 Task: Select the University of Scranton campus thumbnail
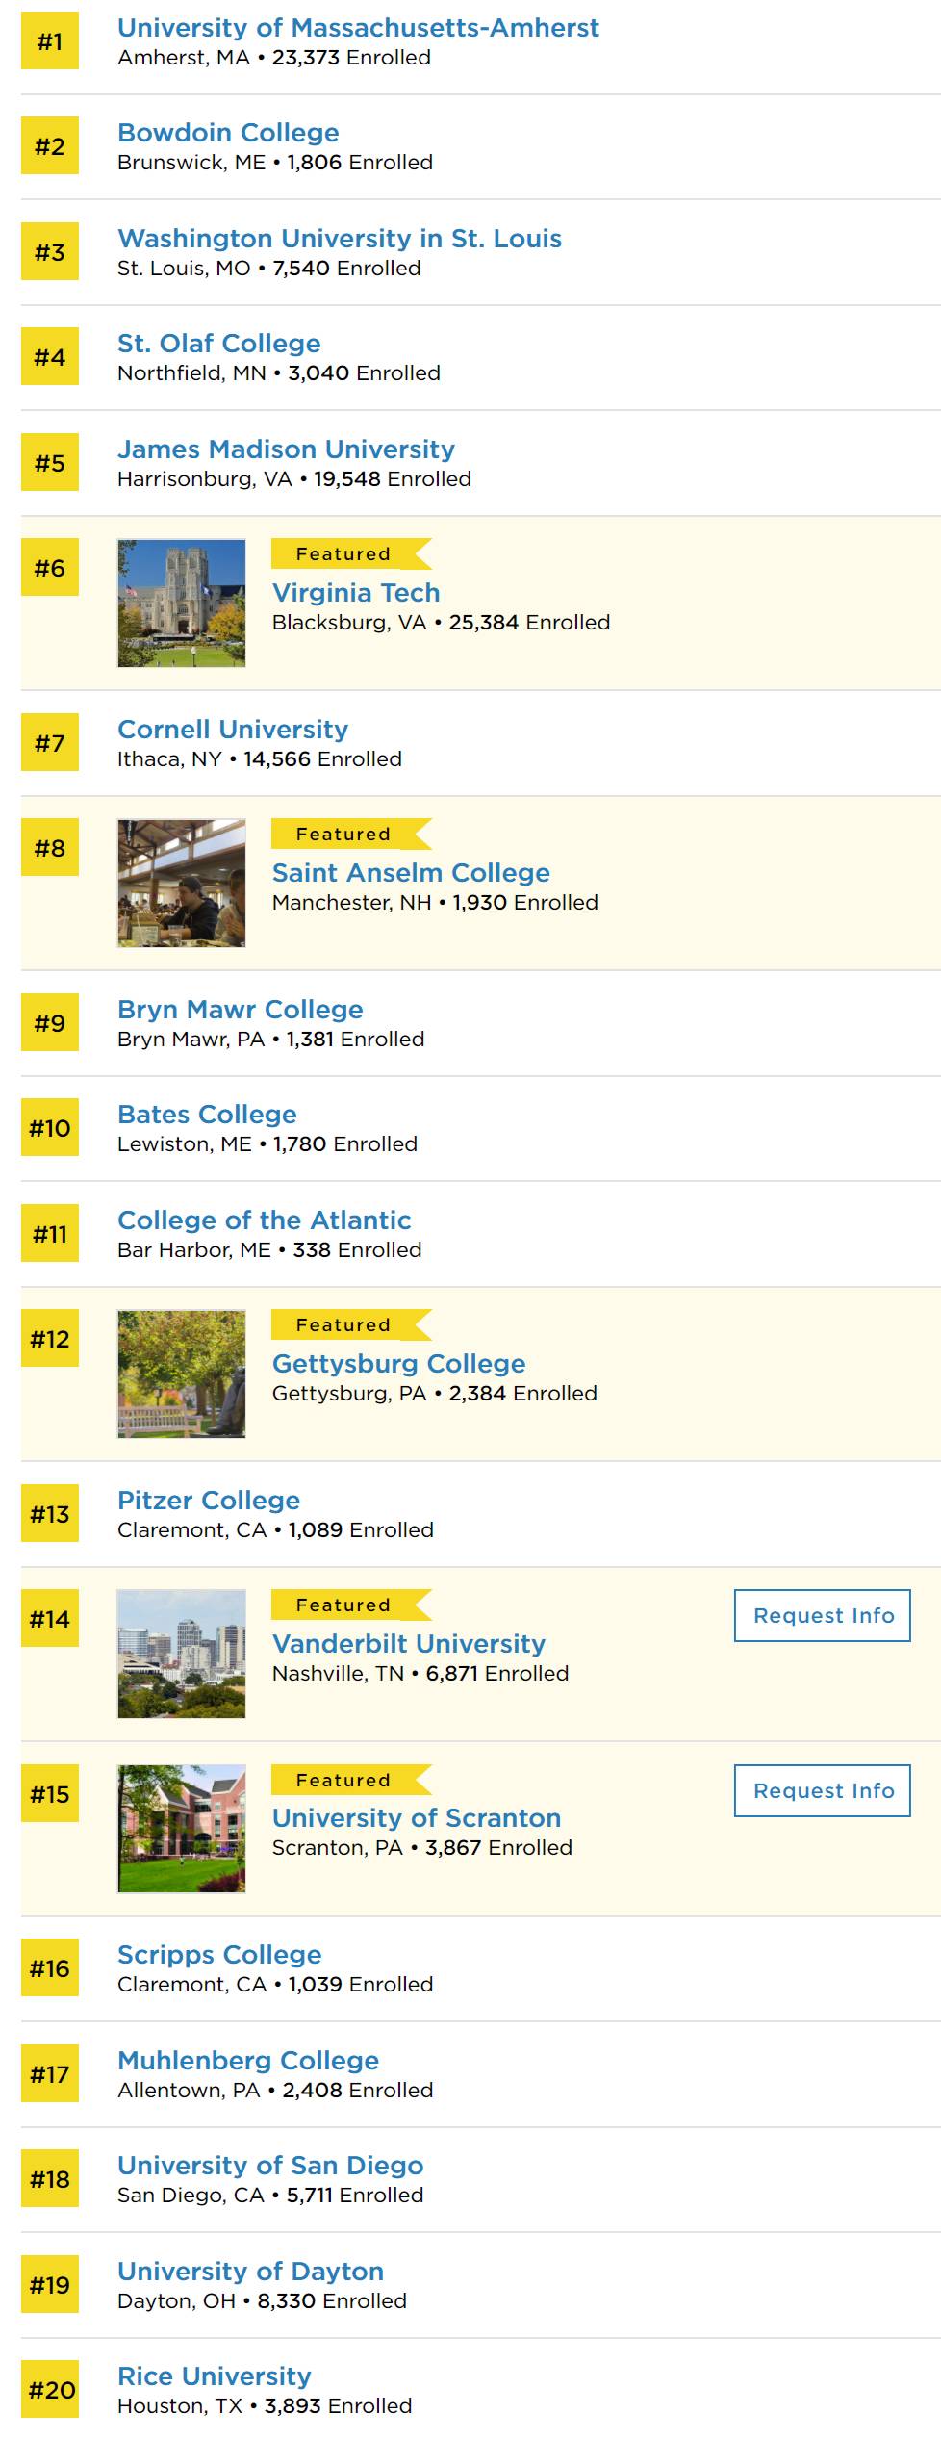pyautogui.click(x=181, y=1829)
